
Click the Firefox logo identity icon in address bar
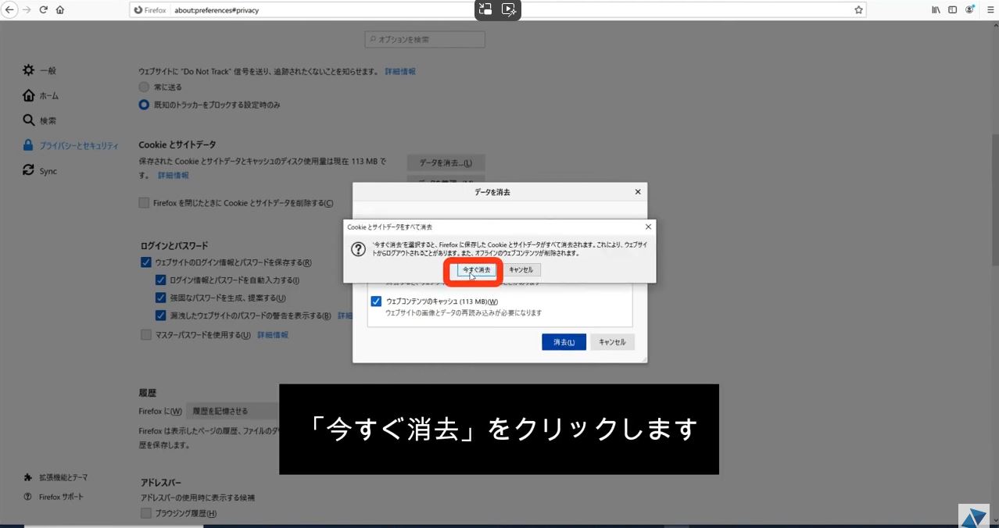[138, 10]
